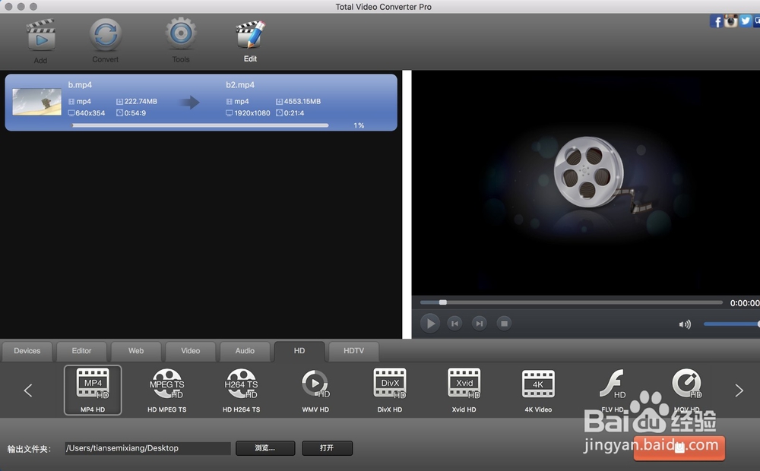Show previous format presets with left arrow

point(28,390)
